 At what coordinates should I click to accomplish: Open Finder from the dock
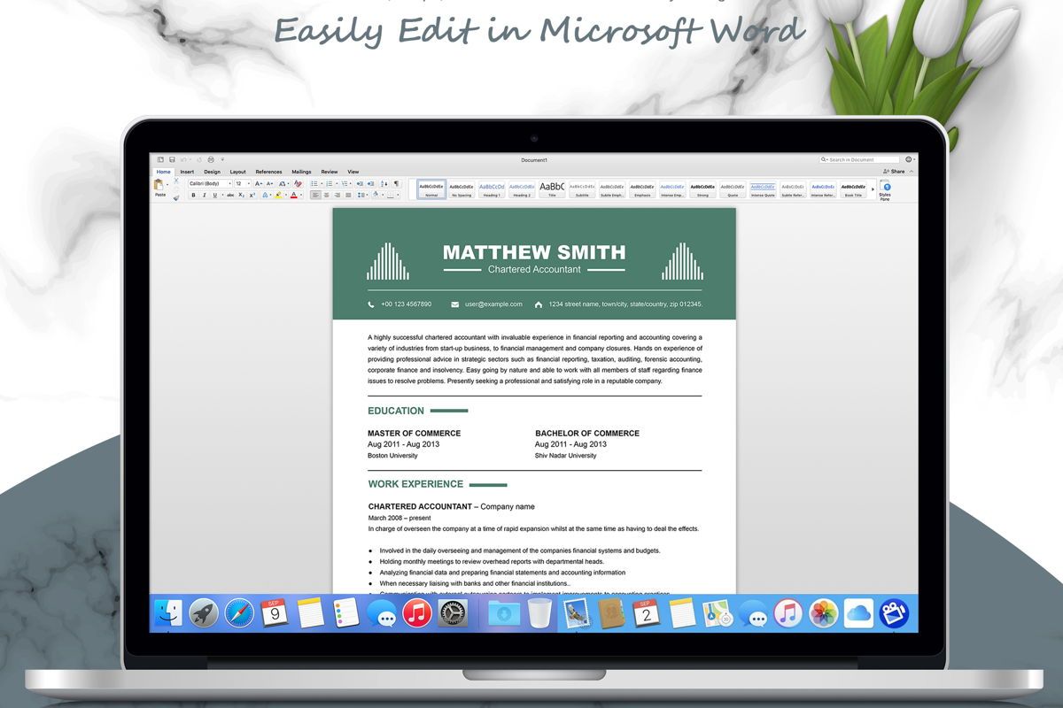(x=168, y=612)
